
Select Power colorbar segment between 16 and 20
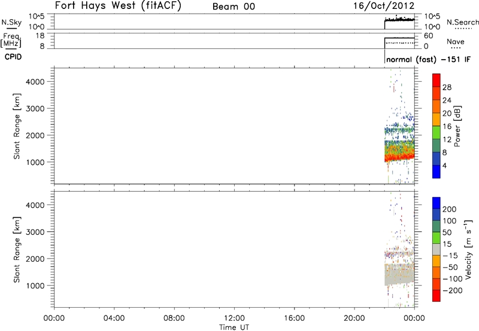coord(436,119)
